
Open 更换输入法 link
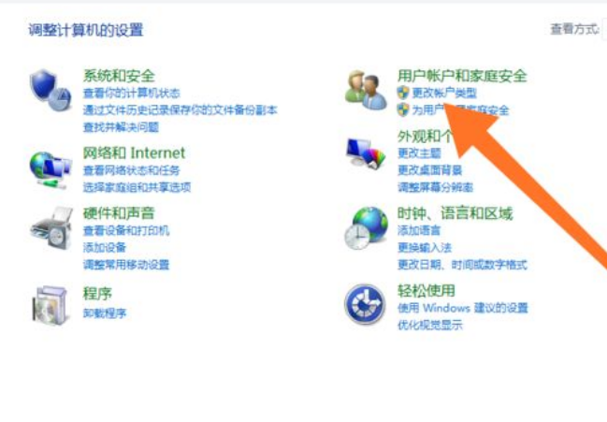pos(425,247)
